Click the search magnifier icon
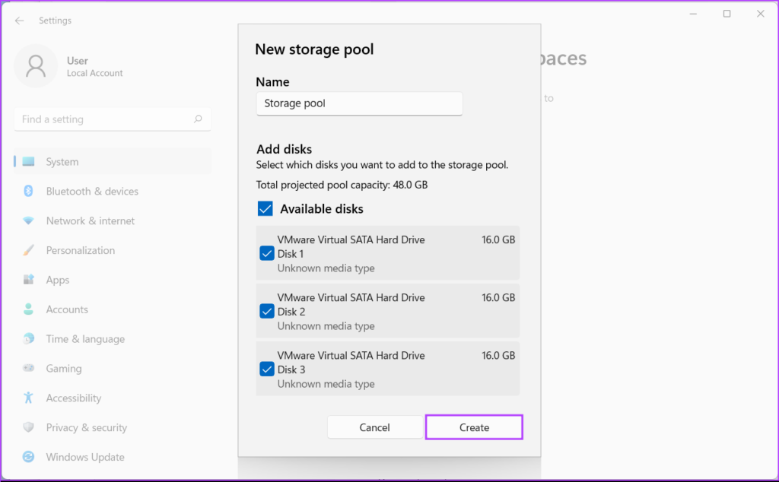Viewport: 779px width, 482px height. point(198,119)
